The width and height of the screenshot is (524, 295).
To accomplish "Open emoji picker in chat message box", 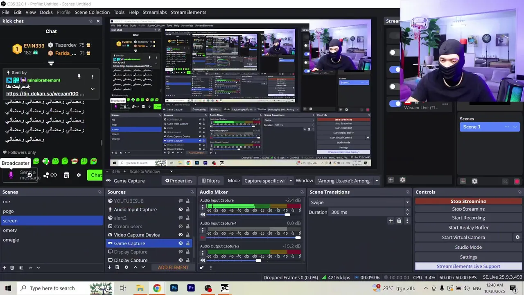I will (x=29, y=175).
